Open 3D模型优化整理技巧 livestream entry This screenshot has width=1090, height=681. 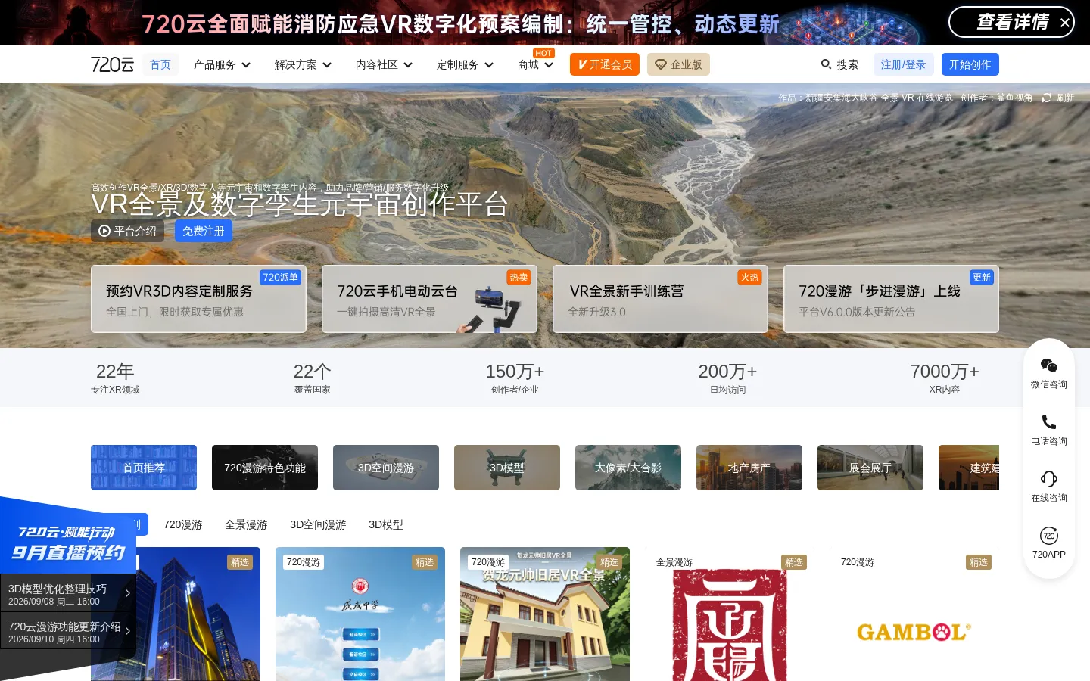tap(68, 593)
